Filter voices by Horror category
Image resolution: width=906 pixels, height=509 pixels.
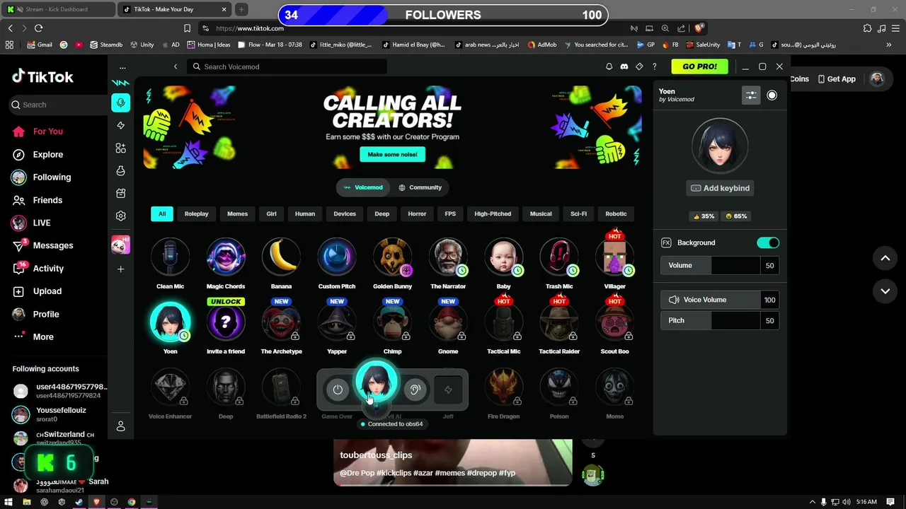point(417,213)
